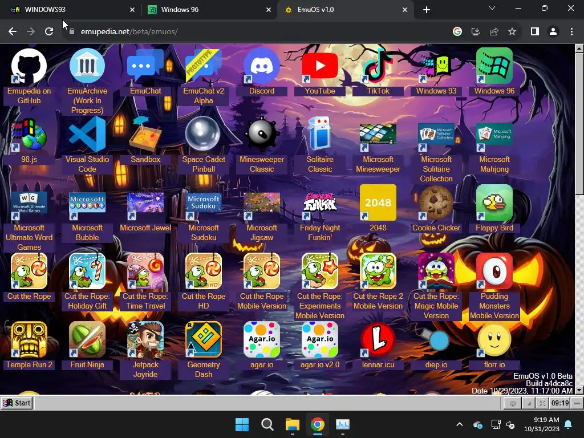Viewport: 584px width, 438px height.
Task: Launch Cookie Clicker icon
Action: [x=436, y=203]
